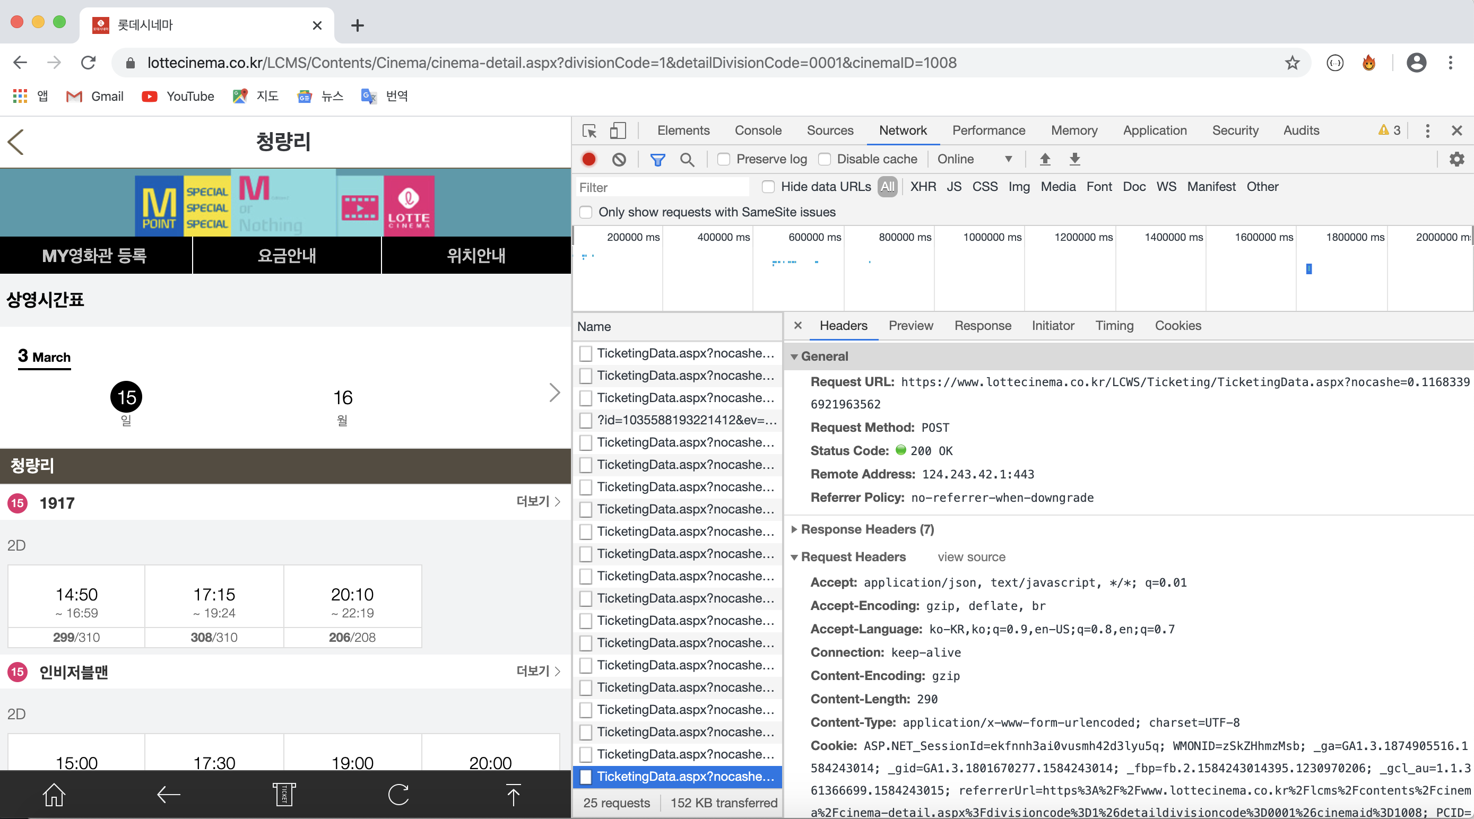The image size is (1474, 819).
Task: Click the network Filter text field
Action: (x=661, y=187)
